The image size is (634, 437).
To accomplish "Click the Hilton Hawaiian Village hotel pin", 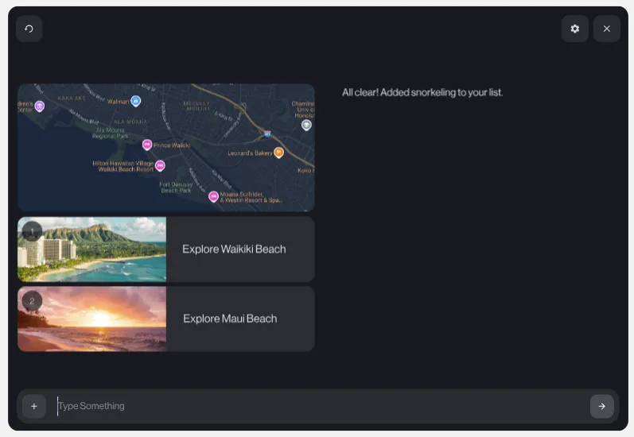I will [x=160, y=165].
